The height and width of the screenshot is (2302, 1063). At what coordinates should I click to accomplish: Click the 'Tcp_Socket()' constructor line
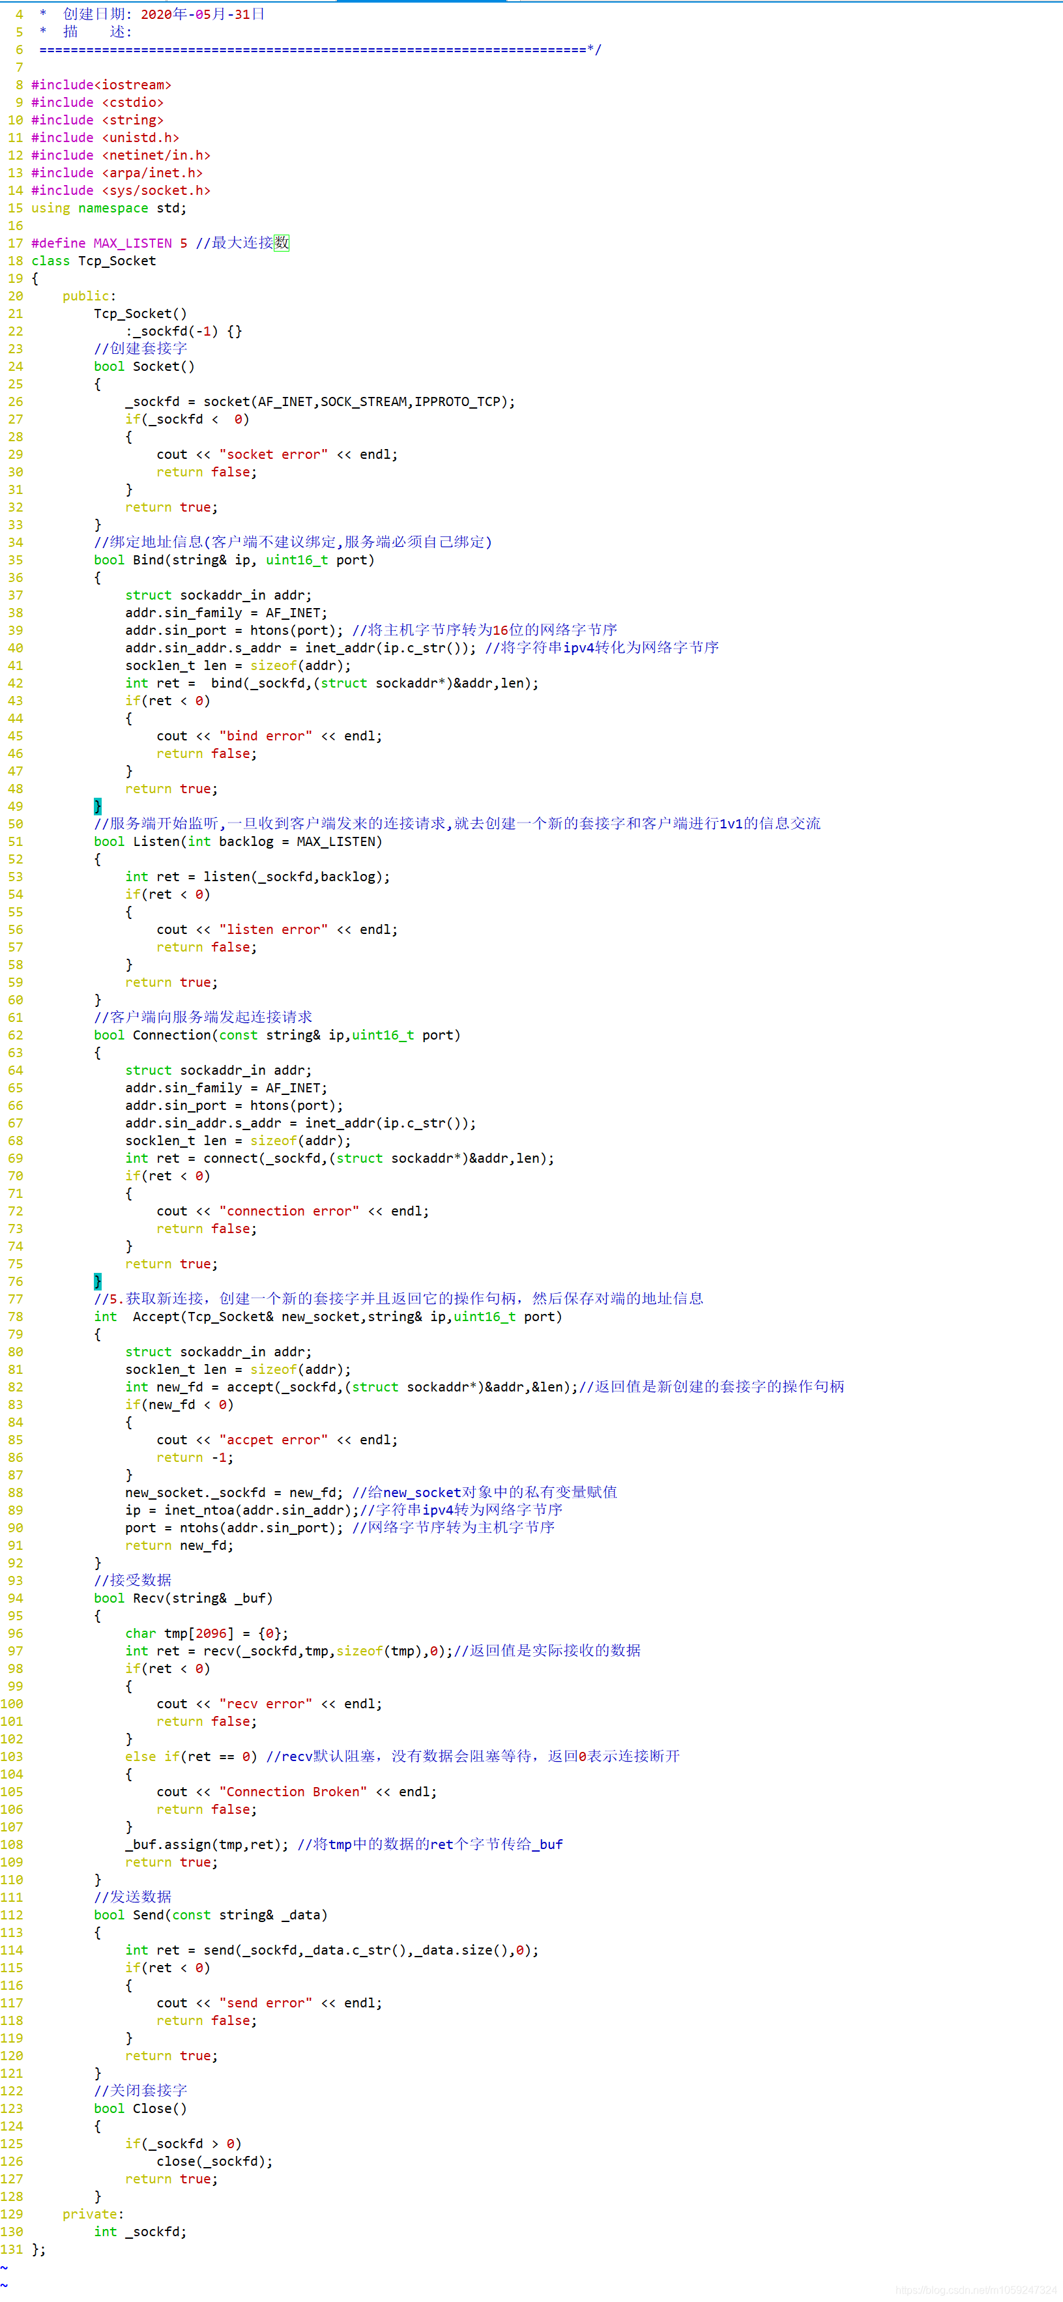(x=140, y=313)
